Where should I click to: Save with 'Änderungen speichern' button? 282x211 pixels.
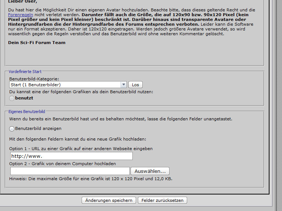(x=108, y=200)
